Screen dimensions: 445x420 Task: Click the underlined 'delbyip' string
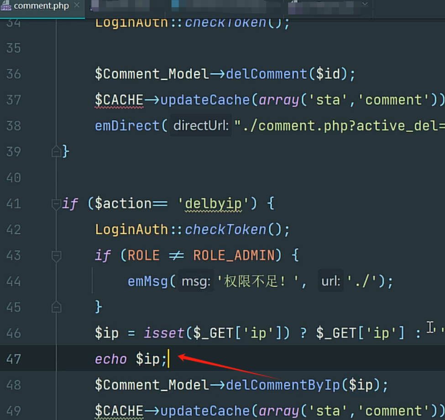point(213,204)
